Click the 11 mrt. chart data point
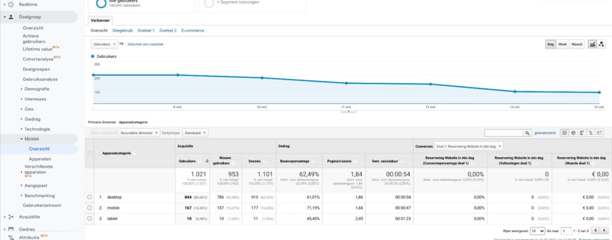The width and height of the screenshot is (612, 240). click(x=346, y=83)
